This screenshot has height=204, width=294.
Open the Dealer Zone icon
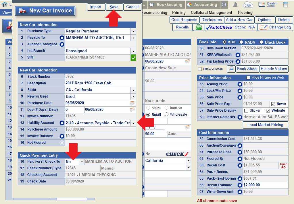pos(267,5)
